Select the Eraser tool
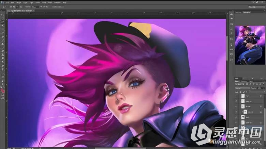 (2, 51)
